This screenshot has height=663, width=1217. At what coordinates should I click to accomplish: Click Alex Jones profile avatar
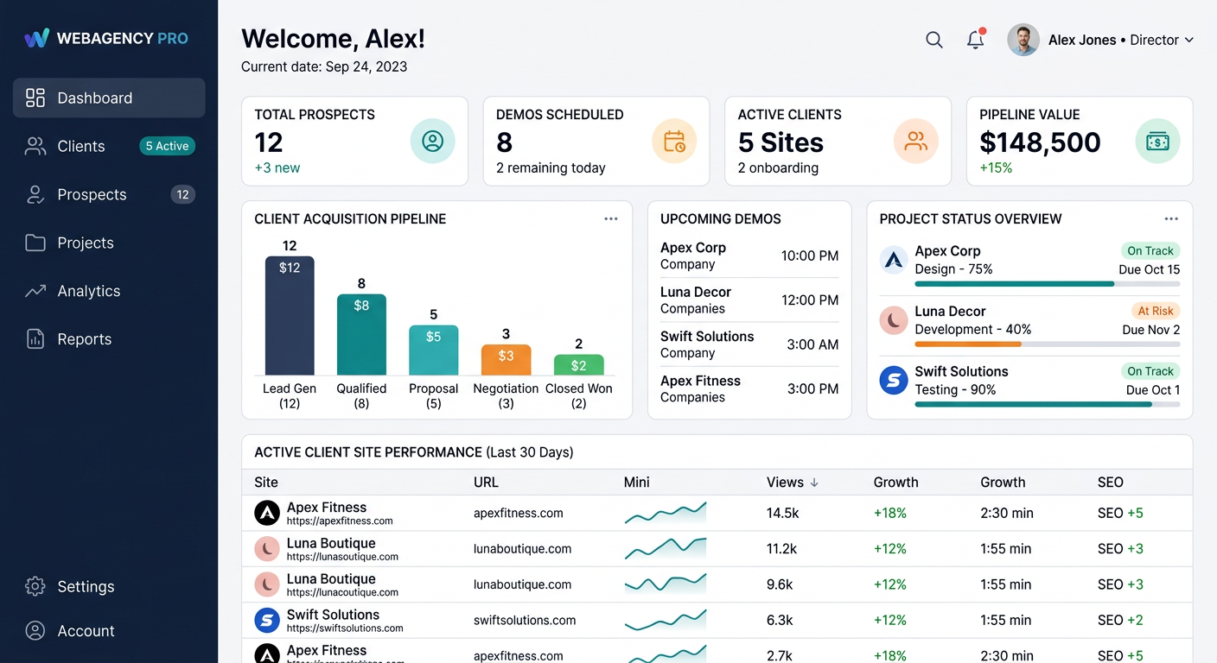pos(1023,40)
